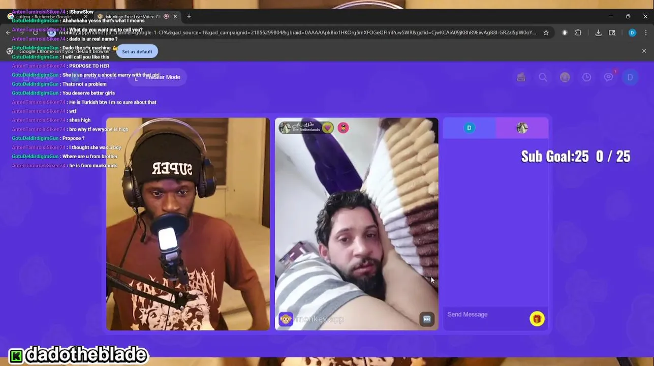Click the pink report icon on partner video
This screenshot has width=654, height=366.
coord(343,128)
